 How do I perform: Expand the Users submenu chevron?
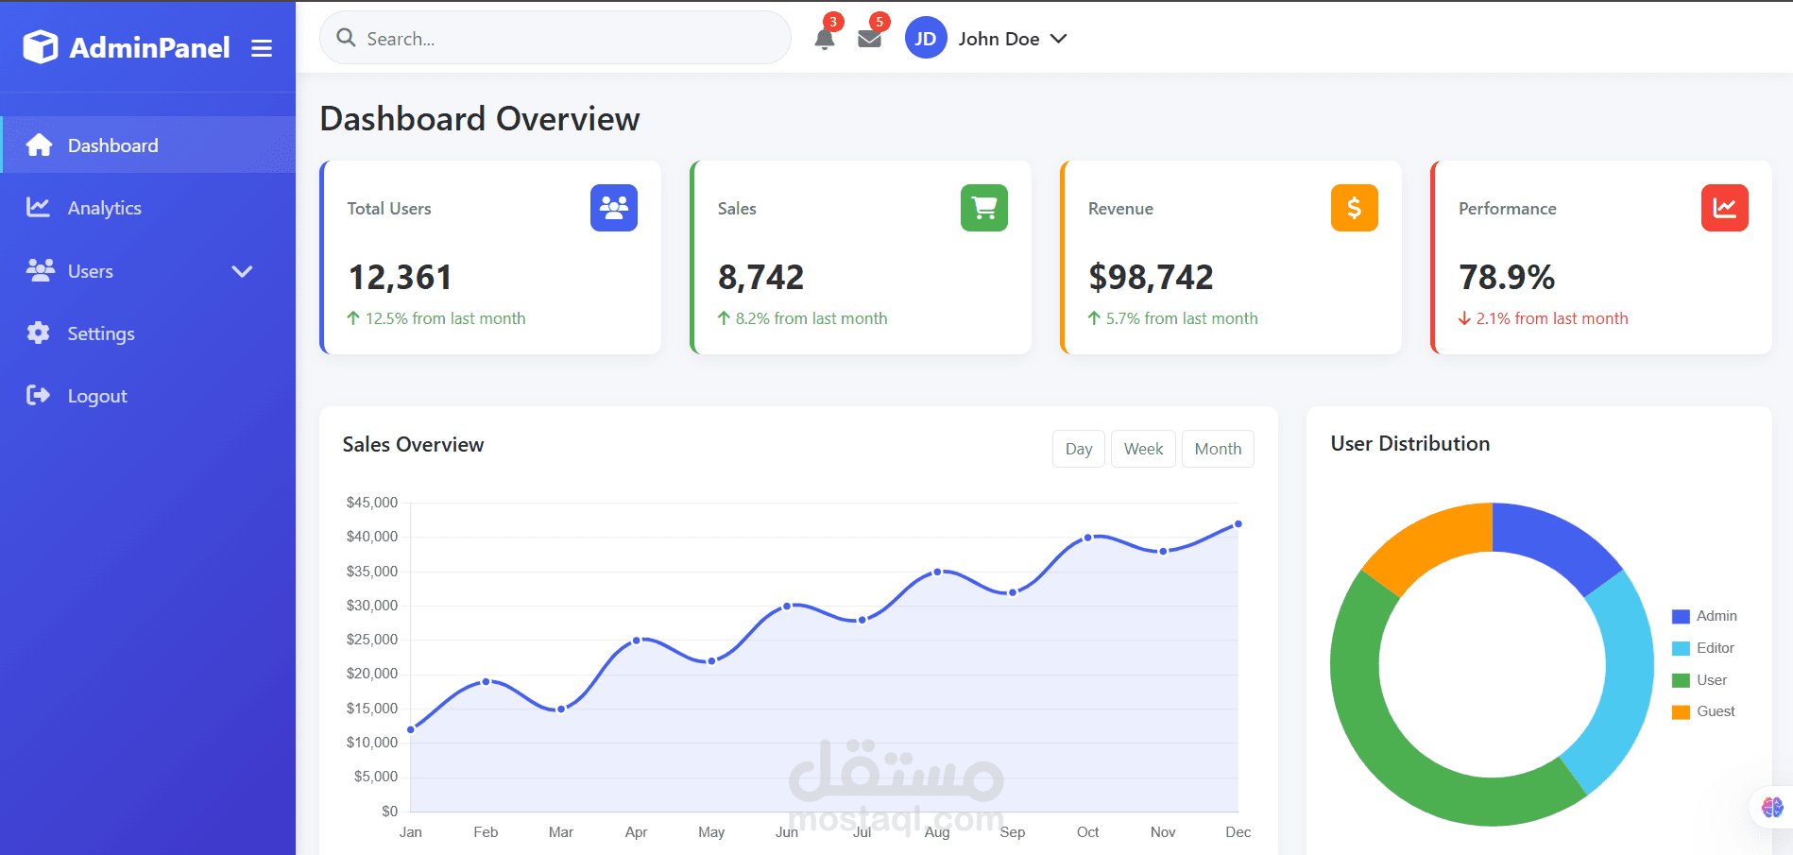[242, 271]
